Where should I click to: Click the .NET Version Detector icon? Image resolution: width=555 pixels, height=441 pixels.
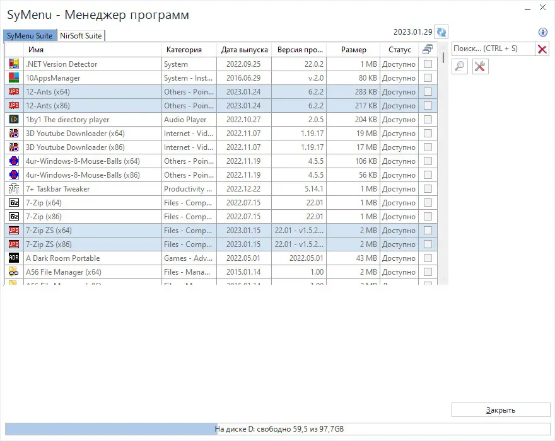(x=14, y=64)
